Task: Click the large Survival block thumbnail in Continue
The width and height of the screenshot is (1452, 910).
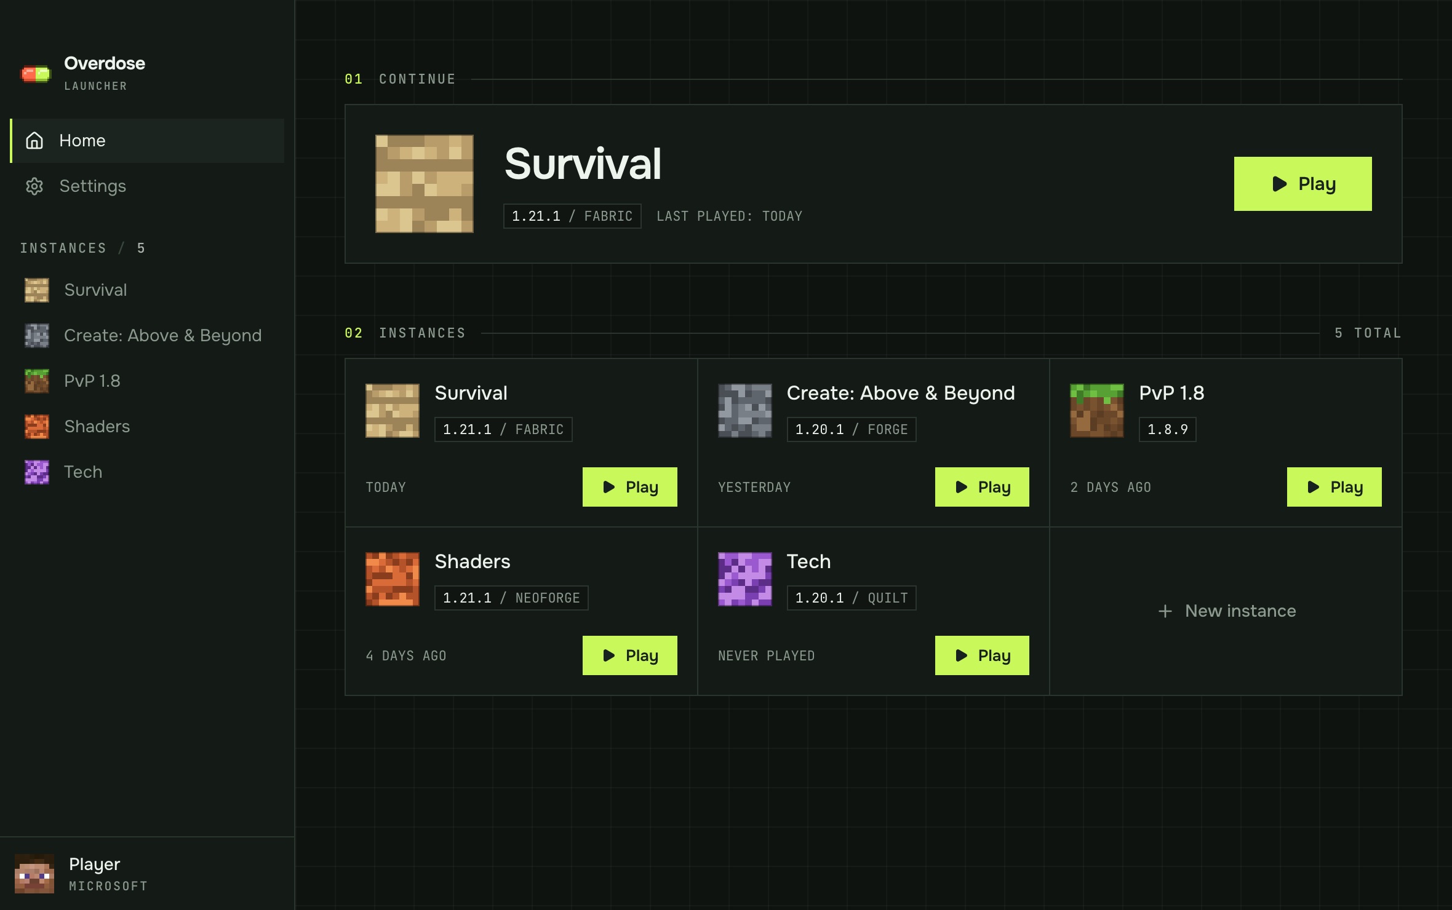Action: 425,184
